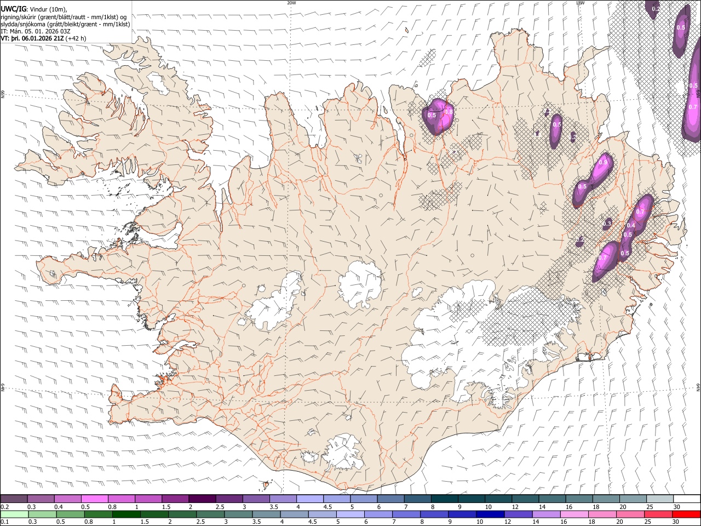Pick the lower legend swatch between 0.1 and 0.3

click(x=14, y=514)
